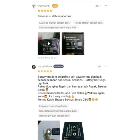View ros.setialiana's black battery photo
Viewport: 140px width, 140px height.
pyautogui.click(x=73, y=130)
